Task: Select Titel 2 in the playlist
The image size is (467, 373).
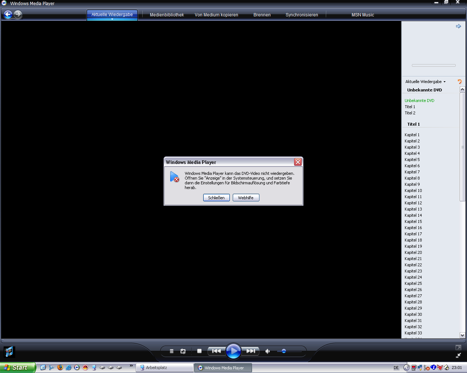Action: 410,113
